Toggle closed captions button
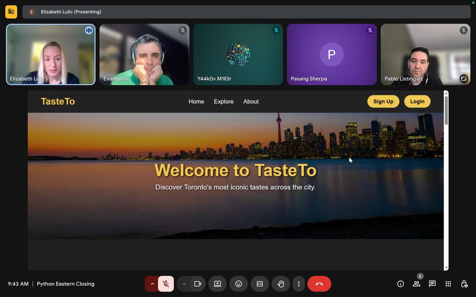Viewport: 476px width, 297px height. tap(260, 284)
